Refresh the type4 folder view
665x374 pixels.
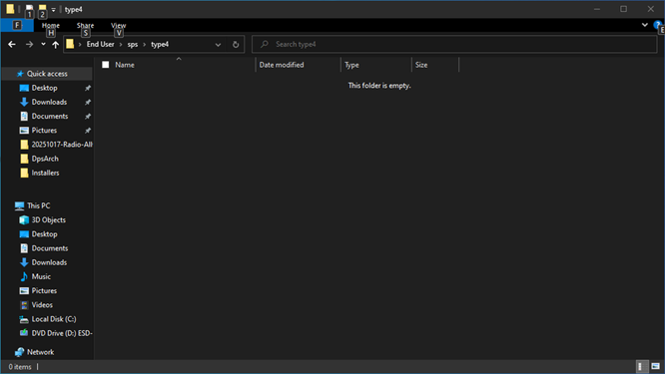click(236, 44)
